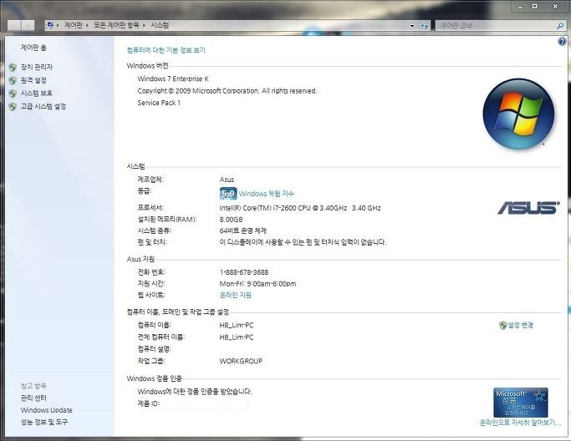The height and width of the screenshot is (441, 571).
Task: Click the Asus manufacturer value text
Action: (227, 180)
